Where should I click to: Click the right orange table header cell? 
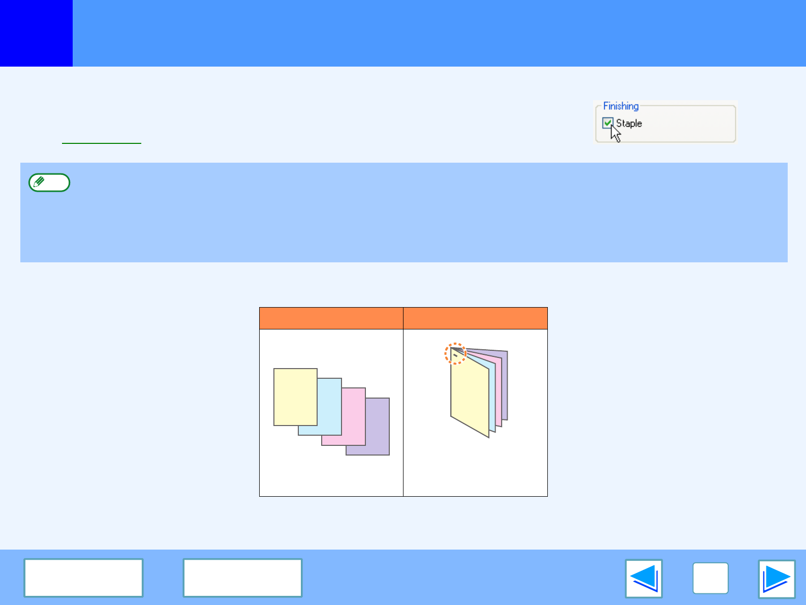[x=475, y=318]
